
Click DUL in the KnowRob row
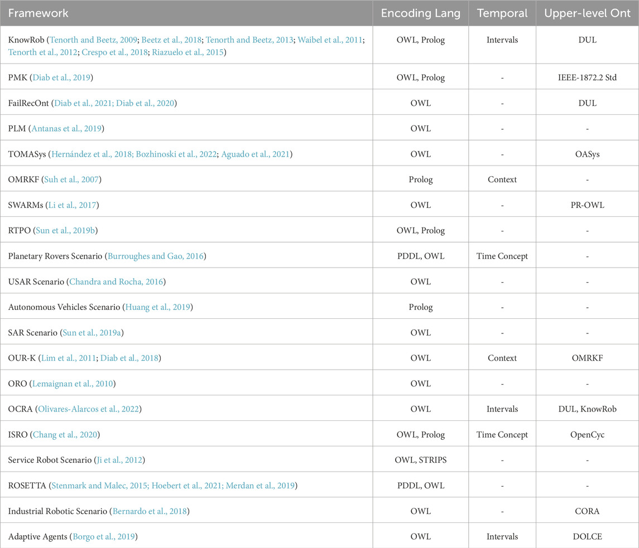tap(587, 40)
